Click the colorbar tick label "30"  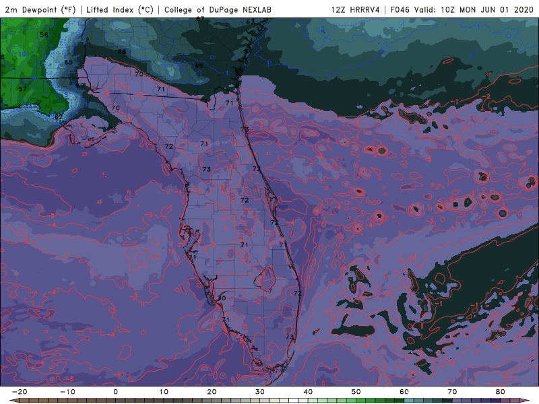tap(260, 392)
